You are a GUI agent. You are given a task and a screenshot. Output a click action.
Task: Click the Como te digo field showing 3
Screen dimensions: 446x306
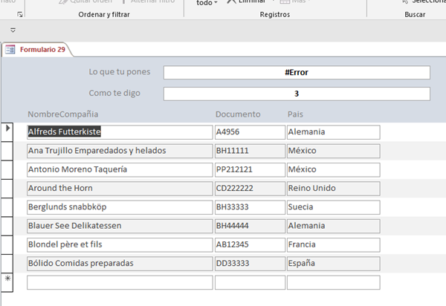pos(296,94)
